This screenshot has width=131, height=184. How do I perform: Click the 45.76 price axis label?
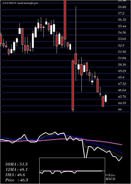[x=122, y=96]
